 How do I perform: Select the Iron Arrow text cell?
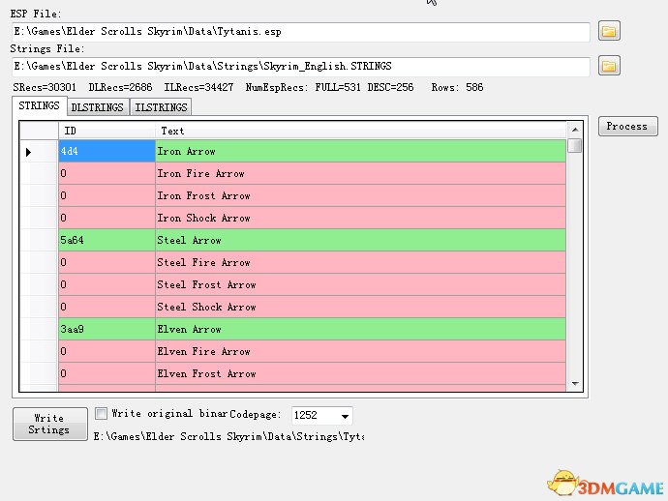click(x=361, y=151)
